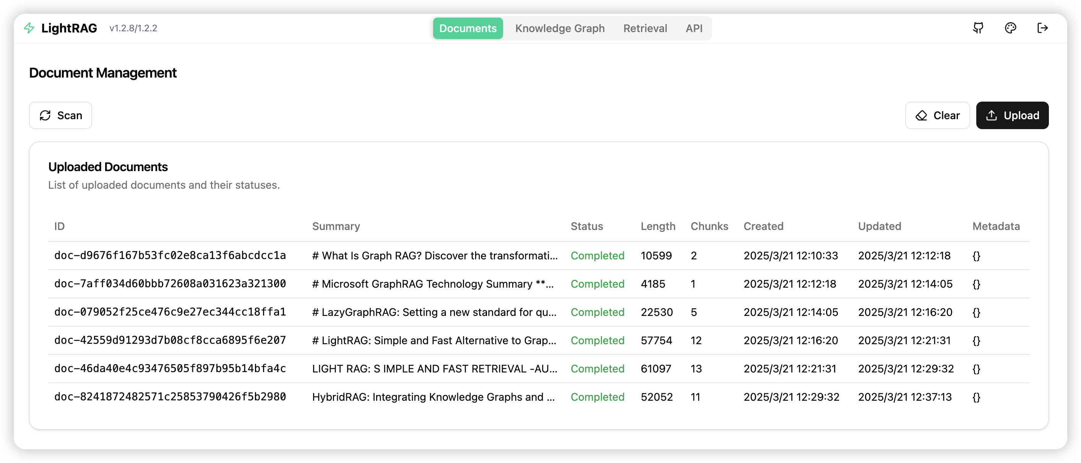This screenshot has height=463, width=1081.
Task: Open the GitHub repository icon
Action: pos(978,28)
